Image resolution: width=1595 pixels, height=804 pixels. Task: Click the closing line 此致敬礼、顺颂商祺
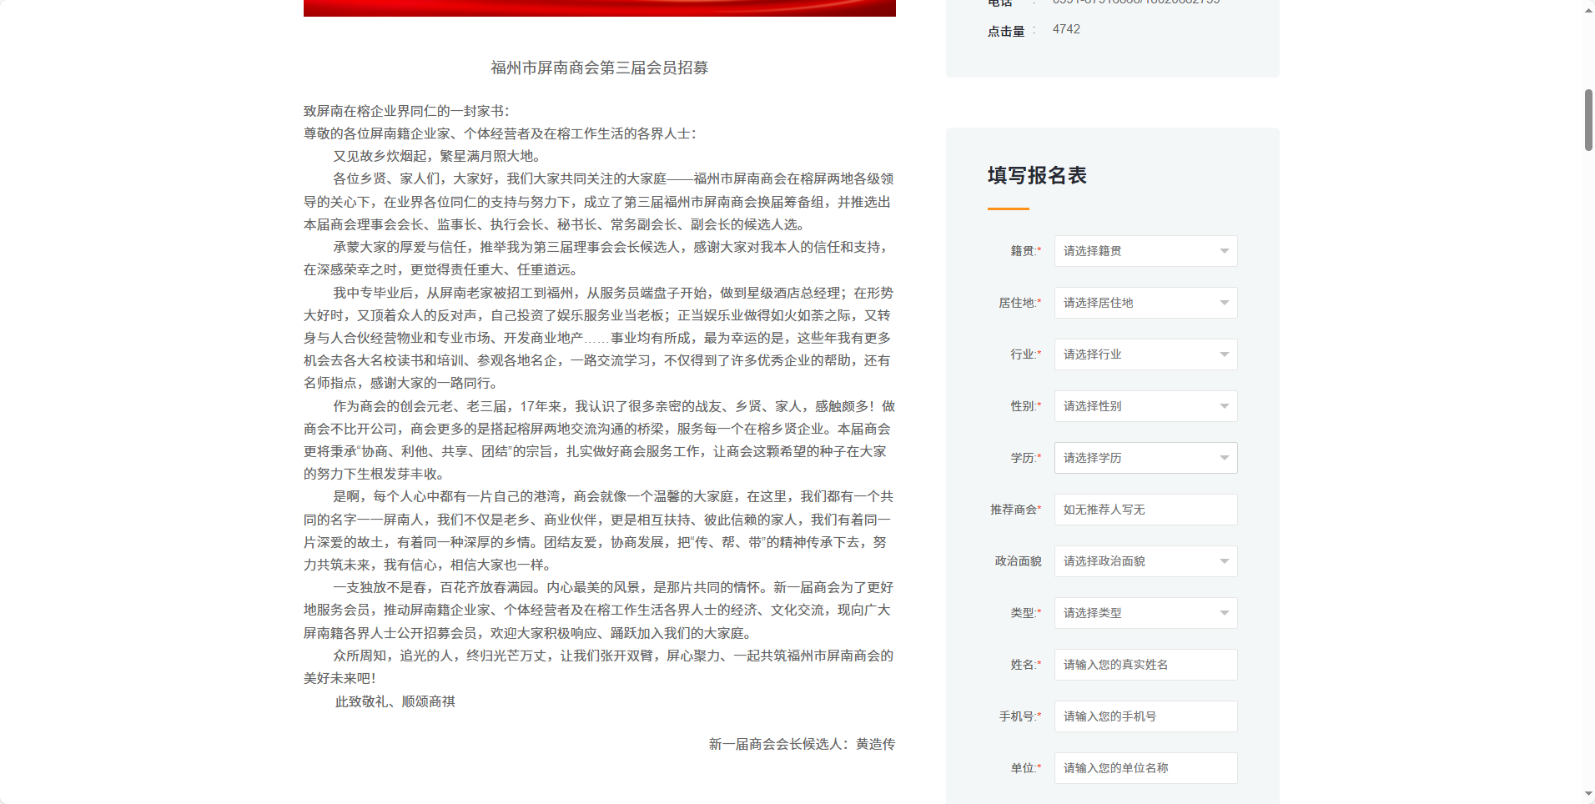tap(395, 701)
